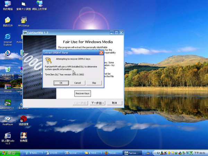The width and height of the screenshot is (208, 156).
Task: Open the 開始 Start menu
Action: 10,153
